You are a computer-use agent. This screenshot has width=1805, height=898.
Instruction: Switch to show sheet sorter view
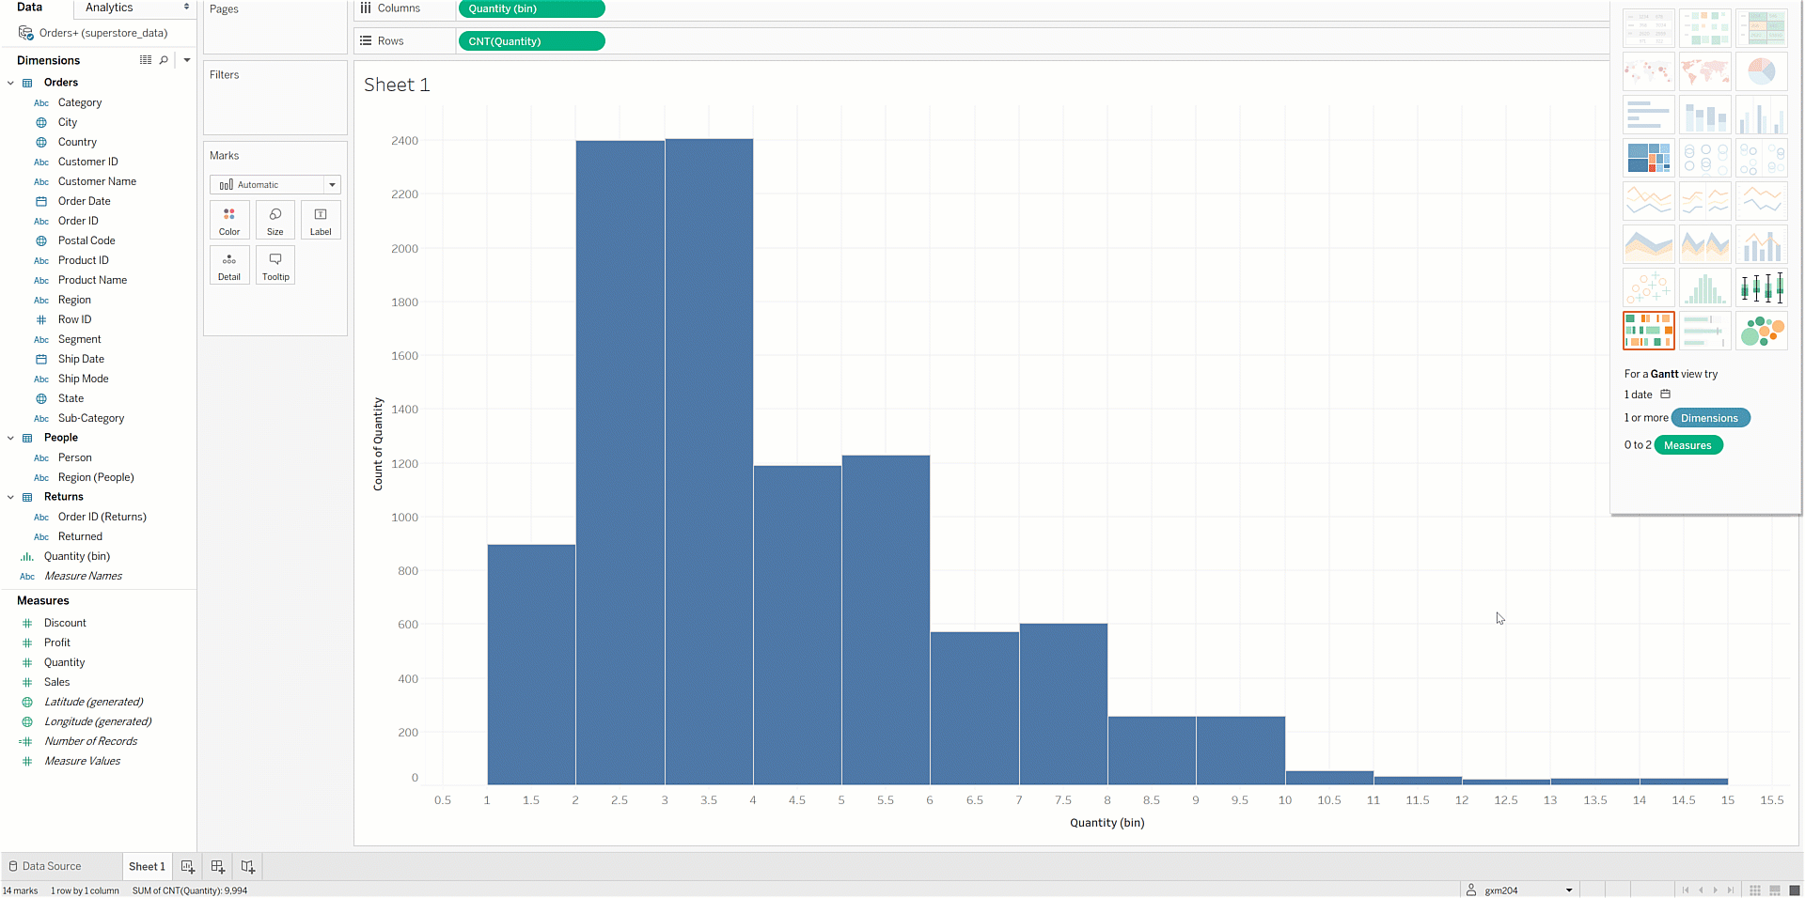coord(1754,890)
